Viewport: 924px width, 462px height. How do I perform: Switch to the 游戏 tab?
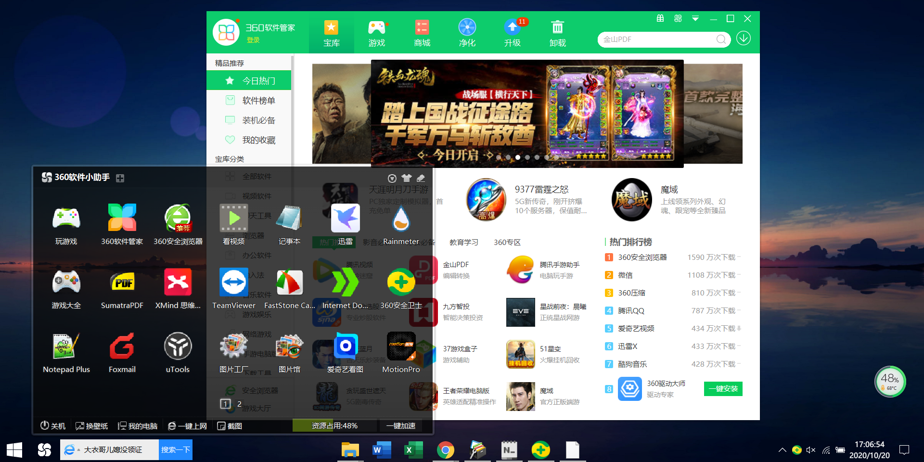[x=377, y=33]
